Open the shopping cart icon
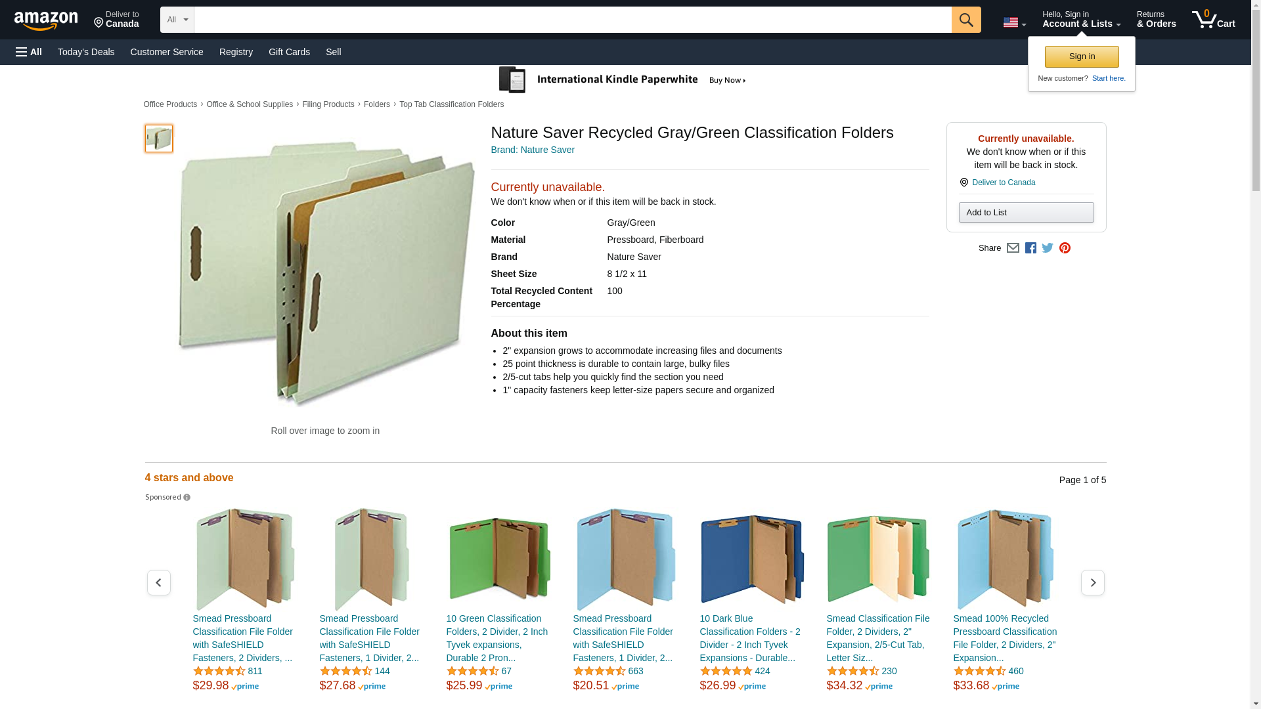The width and height of the screenshot is (1261, 709). (1213, 20)
